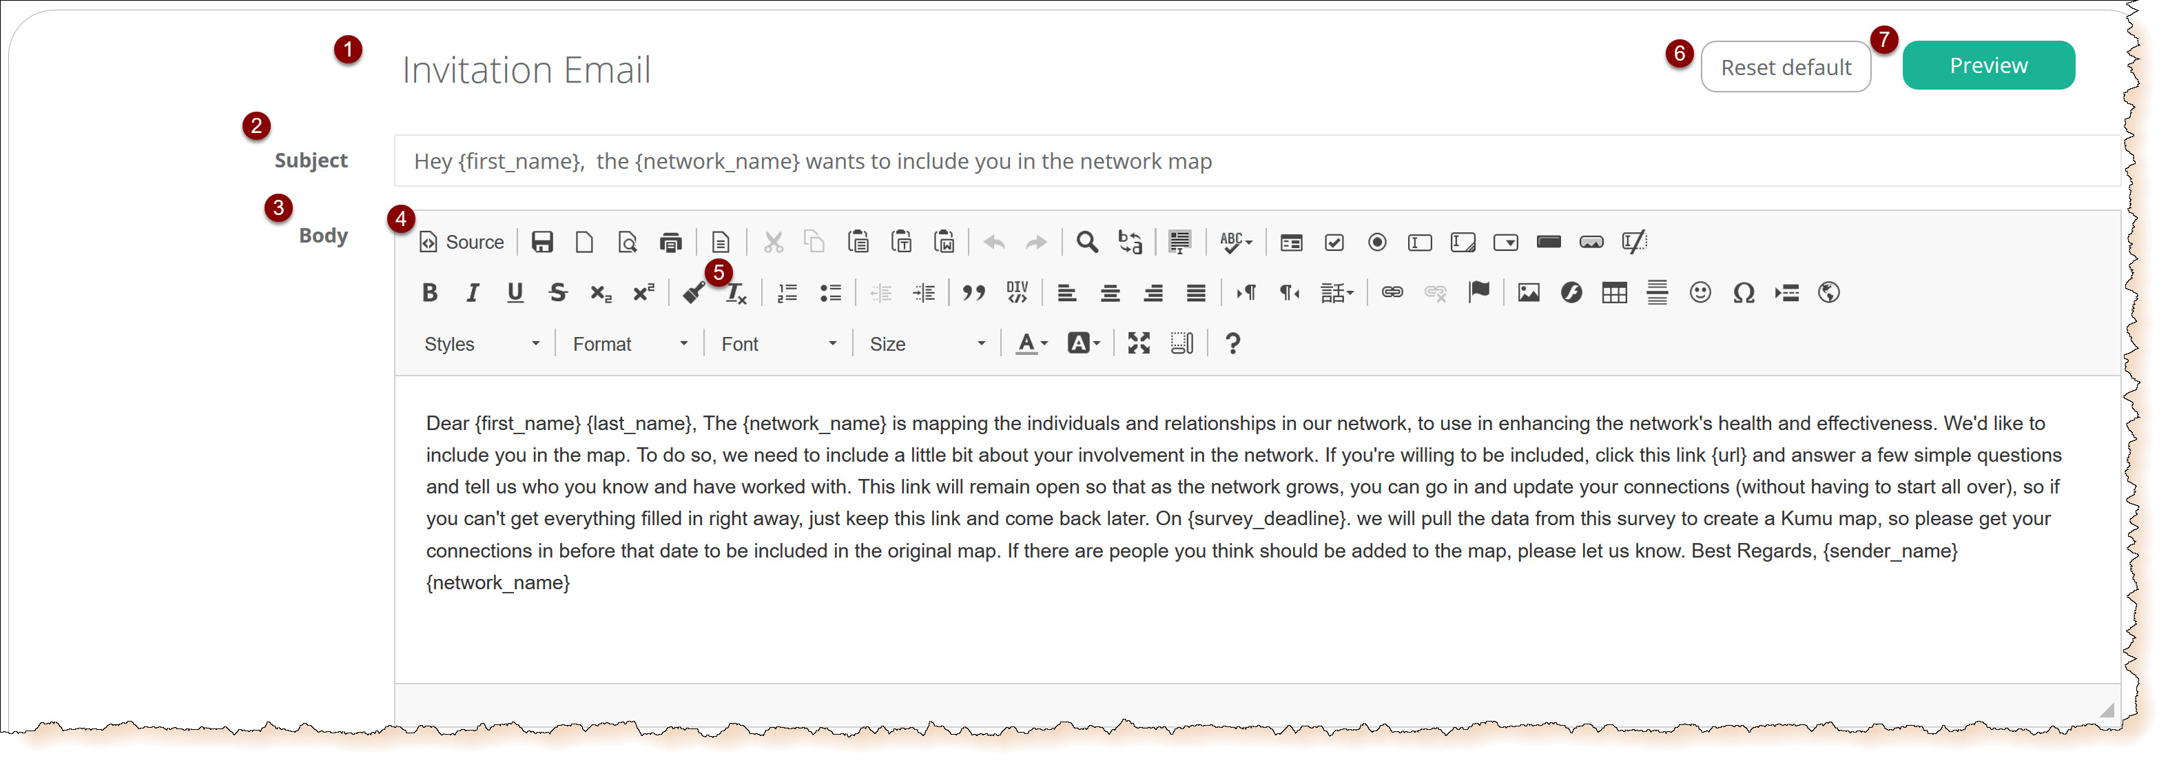This screenshot has width=2179, height=776.
Task: Expand the Format dropdown
Action: [630, 344]
